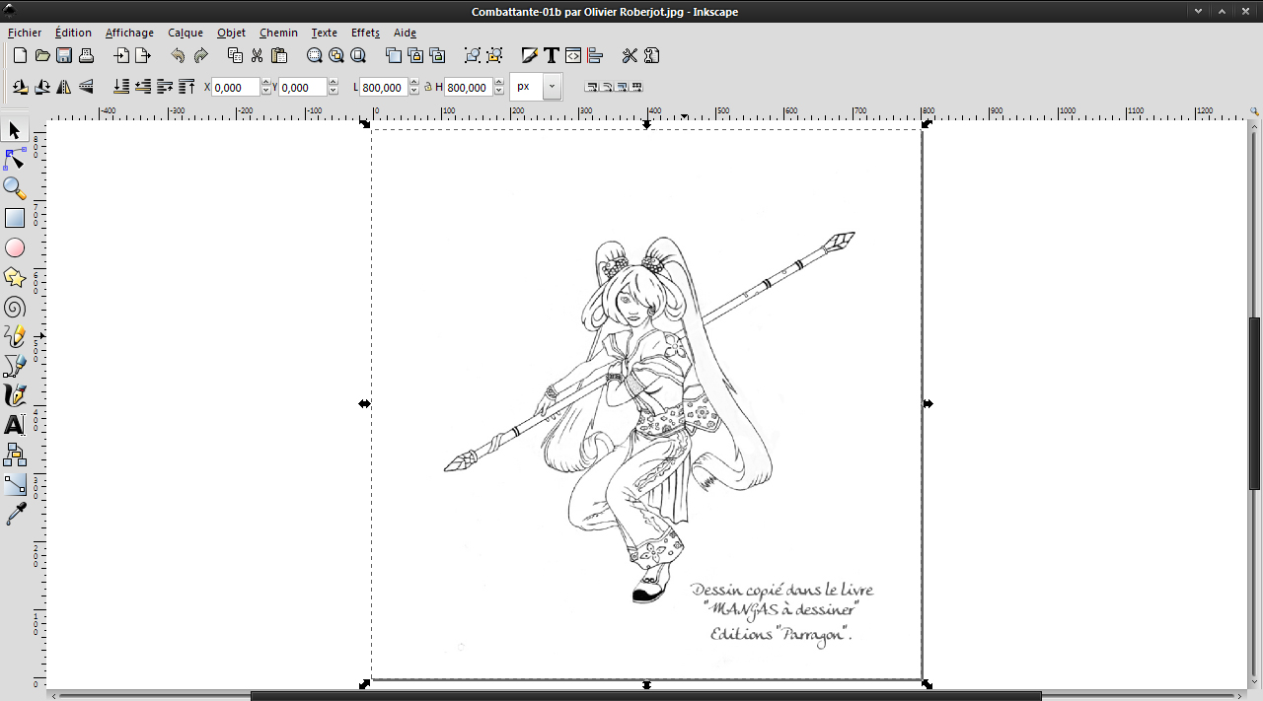Save the document with floppy icon

[x=64, y=55]
